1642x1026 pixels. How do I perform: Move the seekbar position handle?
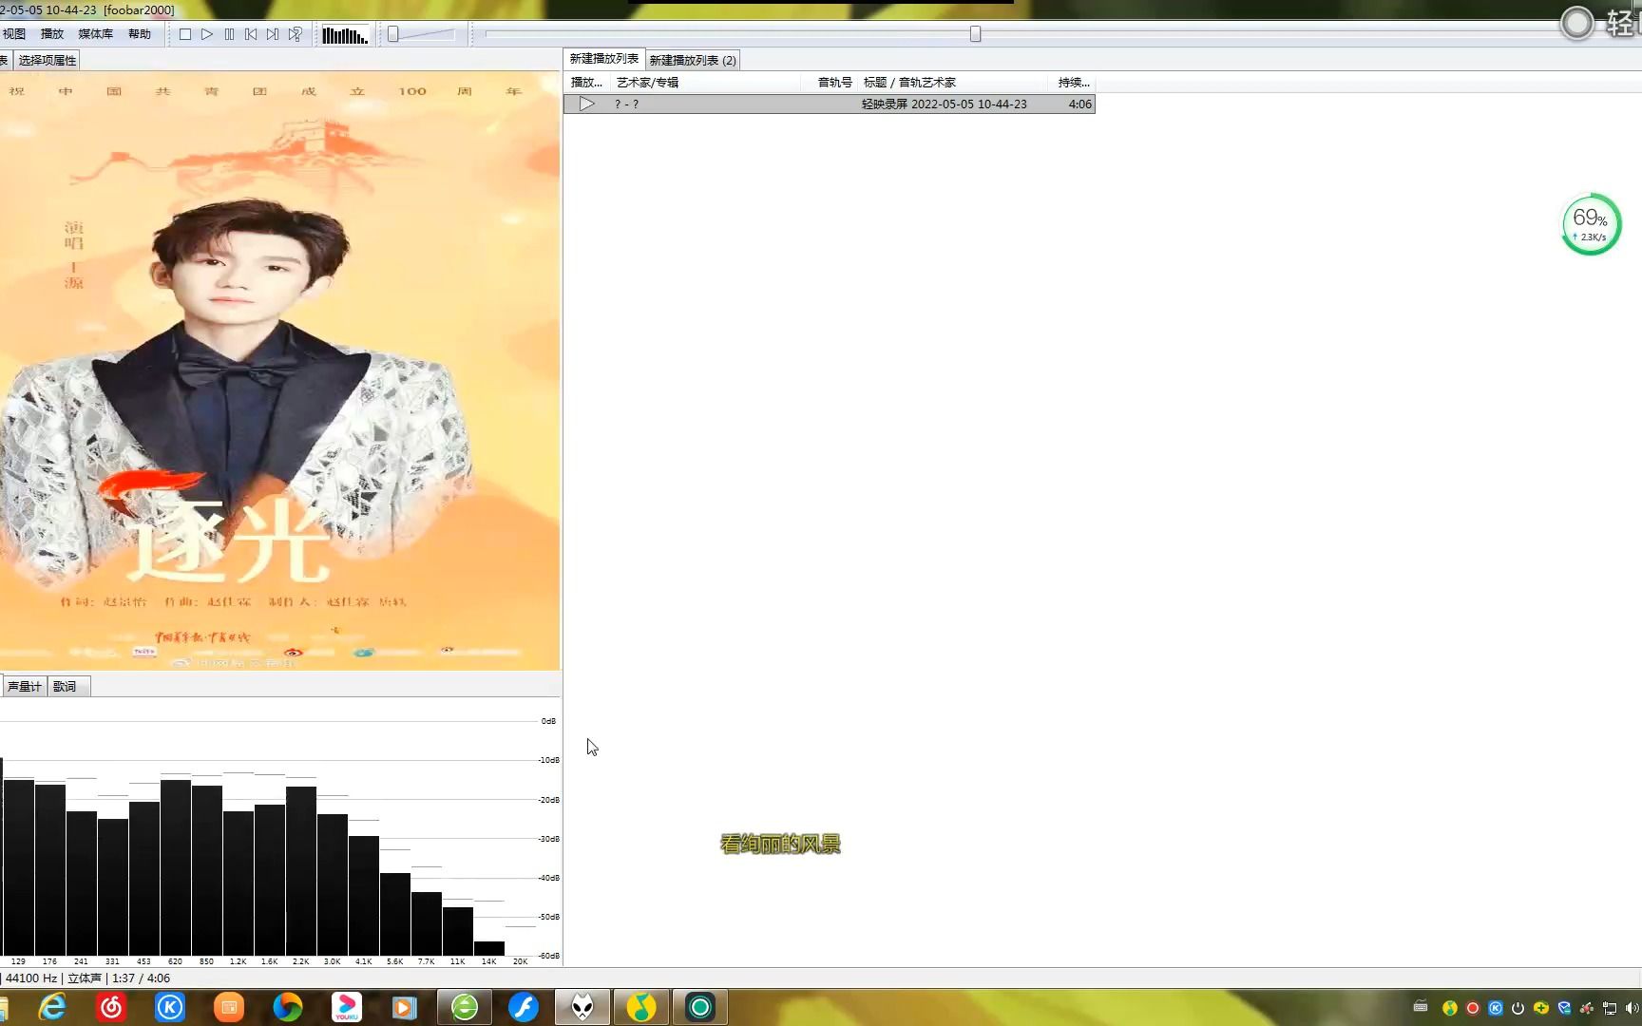coord(975,34)
